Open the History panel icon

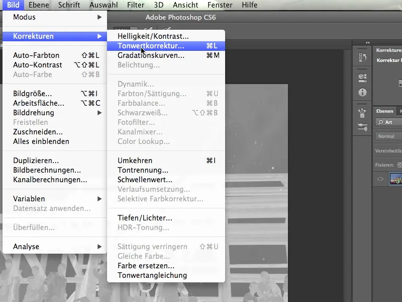[x=362, y=57]
